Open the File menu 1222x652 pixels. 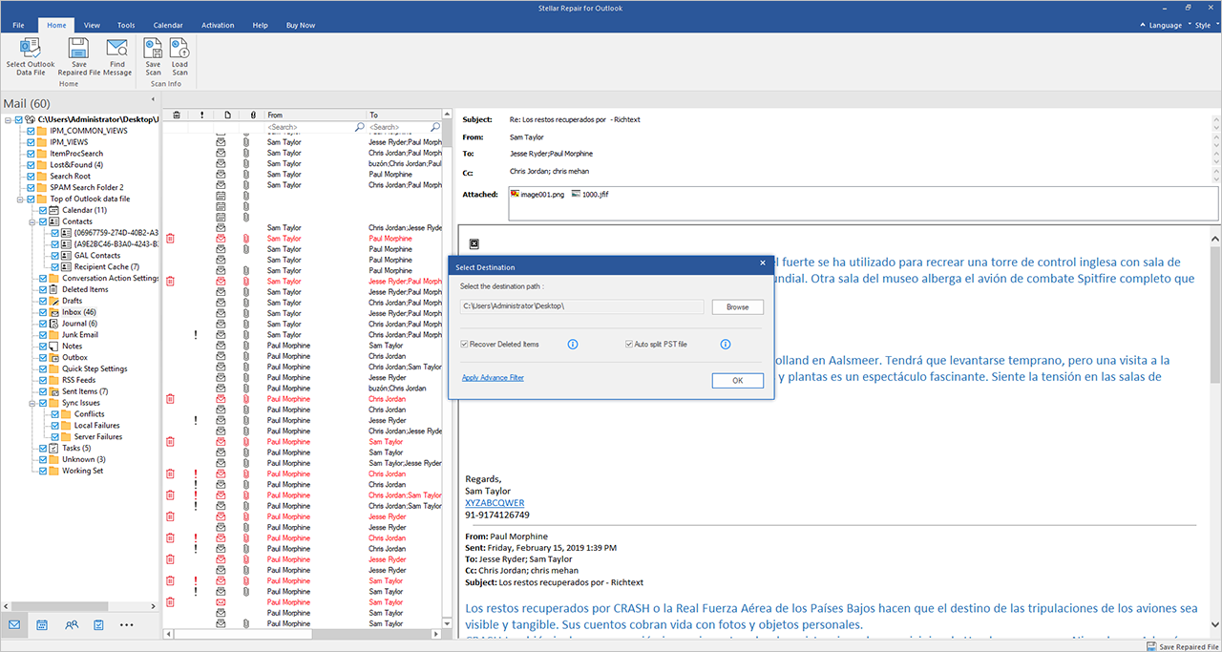(18, 26)
